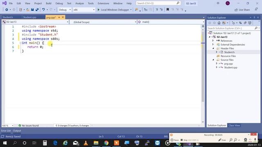
Task: Open the Extensions menu
Action: tap(103, 3)
